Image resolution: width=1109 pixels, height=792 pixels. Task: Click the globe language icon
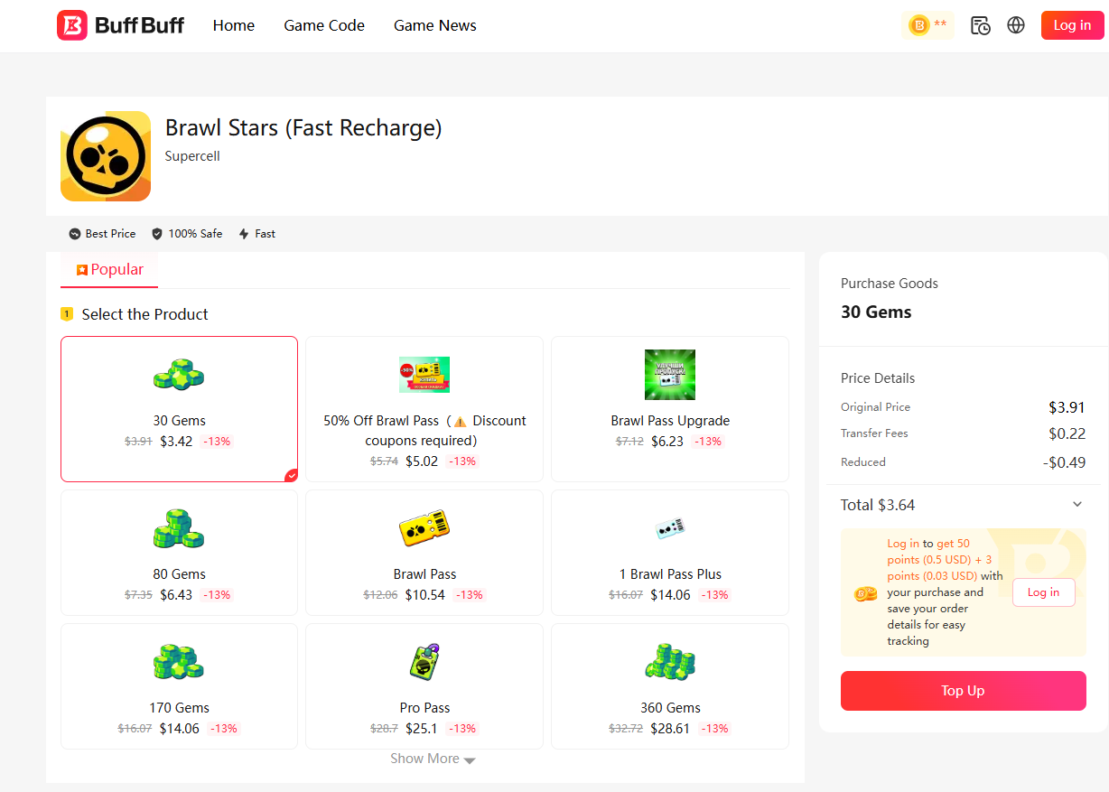[1016, 25]
